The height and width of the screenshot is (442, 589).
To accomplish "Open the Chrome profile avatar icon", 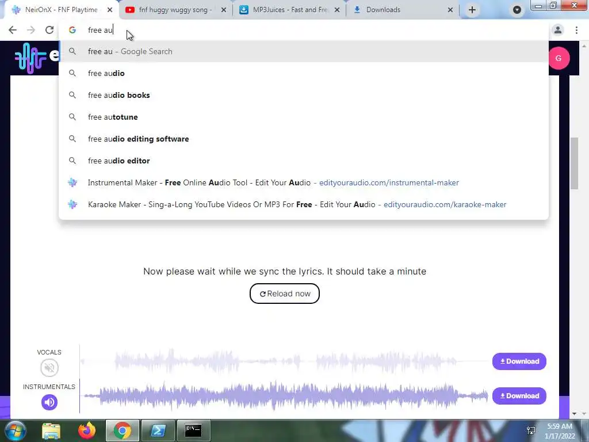I will click(558, 30).
